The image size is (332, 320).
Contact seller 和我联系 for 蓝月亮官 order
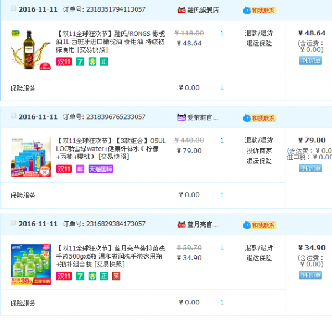[260, 225]
